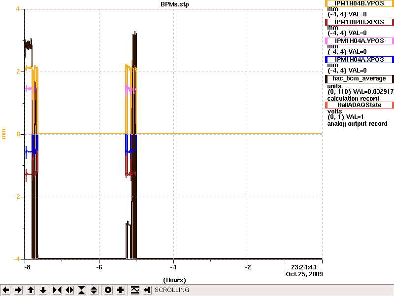This screenshot has width=394, height=296.
Task: Select the IPM1H04A.YPOS legend entry
Action: [x=360, y=41]
